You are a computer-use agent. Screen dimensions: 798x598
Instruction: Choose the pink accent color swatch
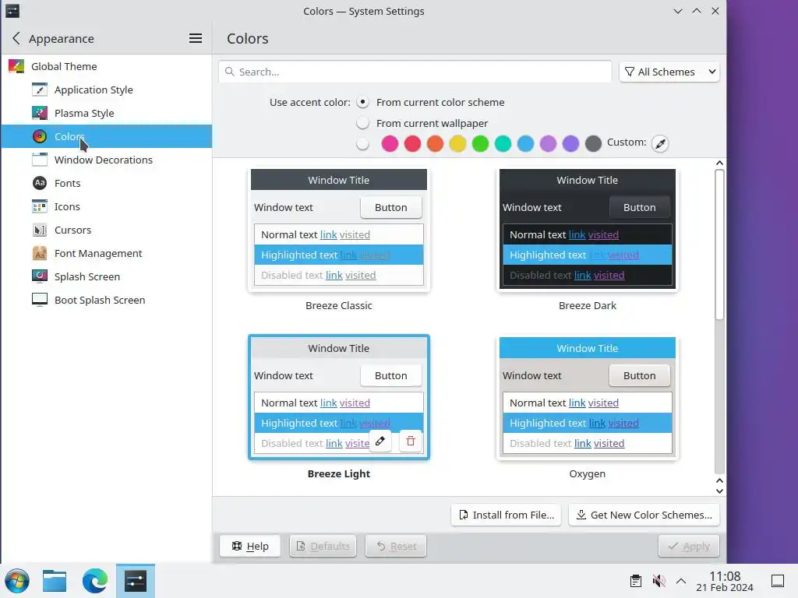click(390, 143)
